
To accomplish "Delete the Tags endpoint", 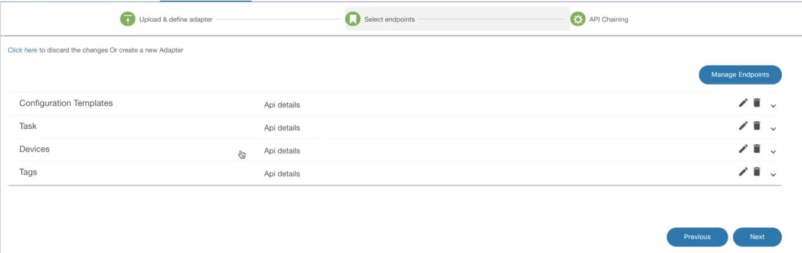I will pos(756,171).
